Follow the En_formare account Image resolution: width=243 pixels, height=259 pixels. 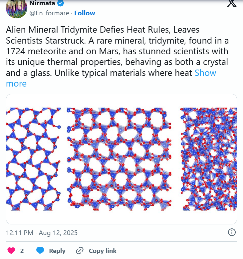pos(85,13)
